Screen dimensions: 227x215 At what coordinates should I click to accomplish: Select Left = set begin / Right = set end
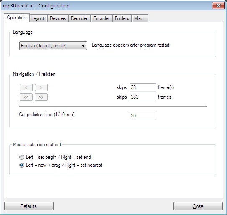(55, 157)
